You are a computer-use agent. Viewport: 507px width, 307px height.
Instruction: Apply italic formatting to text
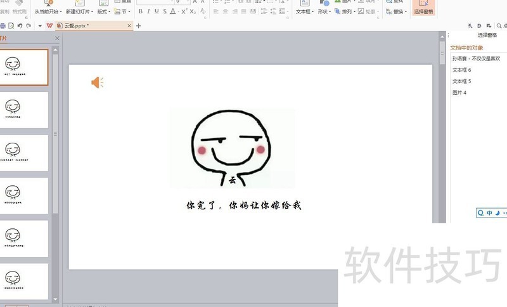pos(148,11)
